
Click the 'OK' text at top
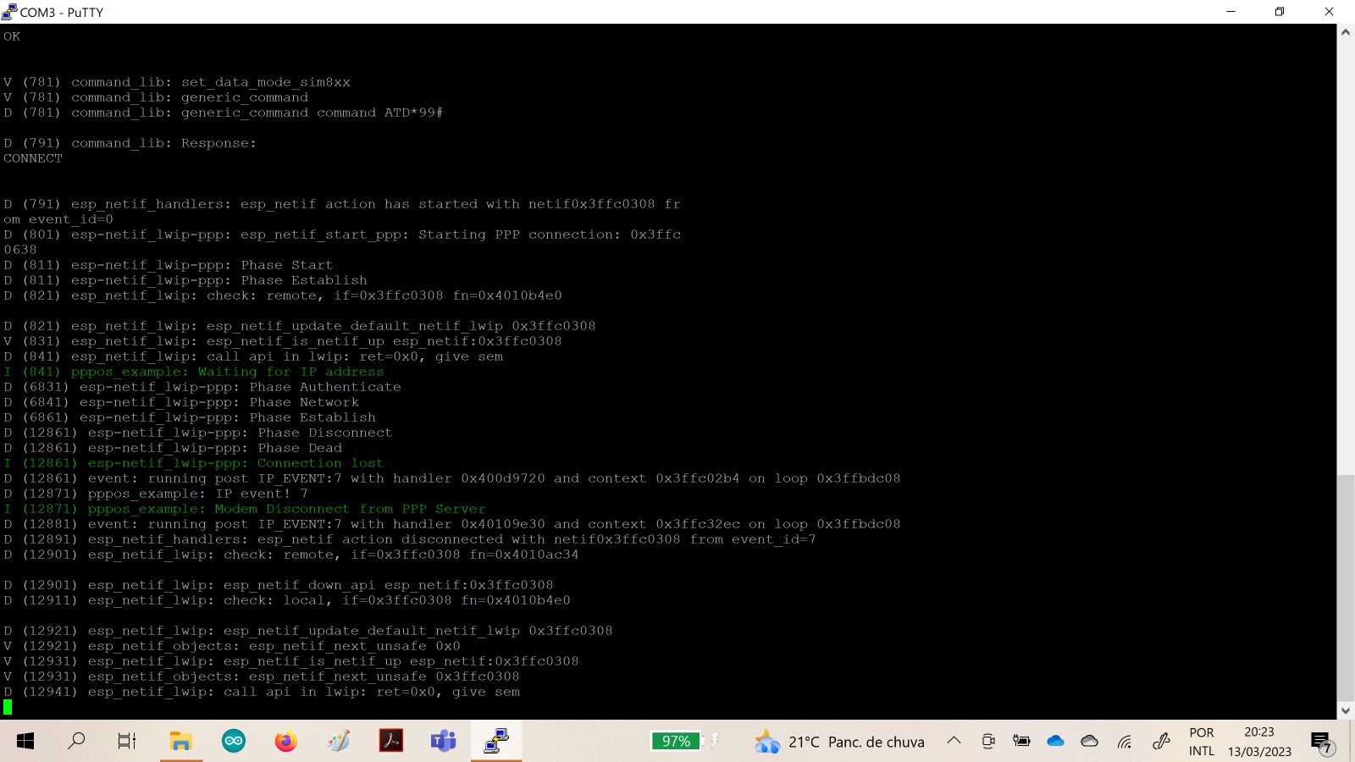point(12,36)
